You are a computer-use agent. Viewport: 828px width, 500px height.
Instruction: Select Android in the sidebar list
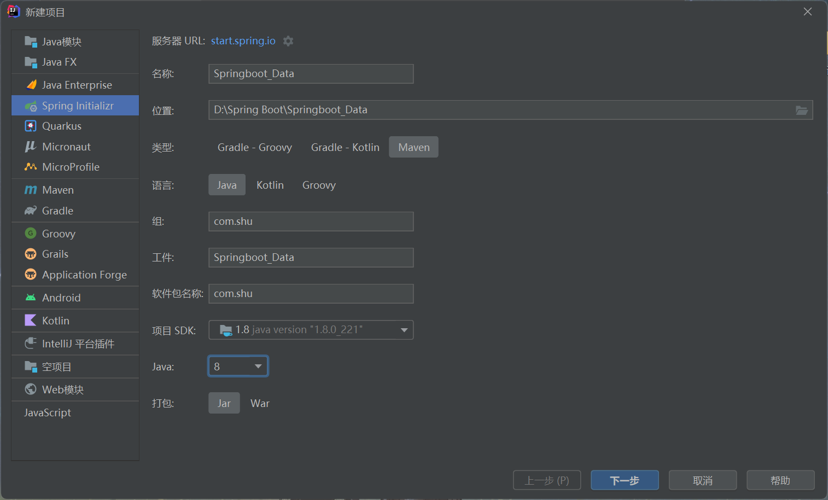point(75,298)
